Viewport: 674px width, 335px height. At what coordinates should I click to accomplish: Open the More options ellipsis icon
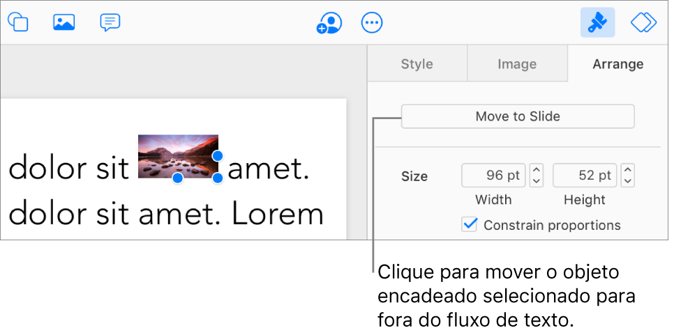(x=372, y=22)
